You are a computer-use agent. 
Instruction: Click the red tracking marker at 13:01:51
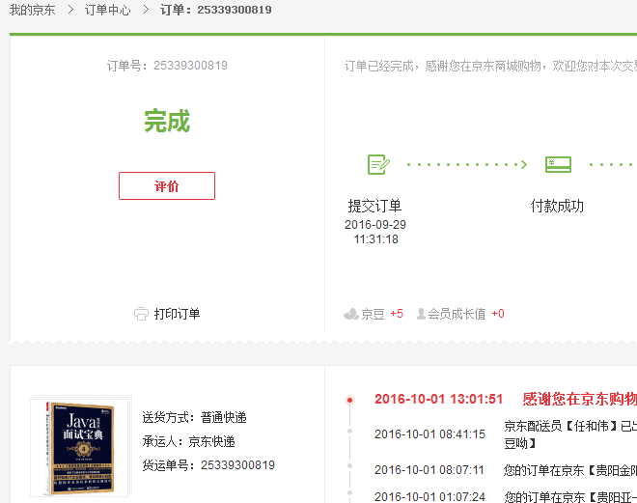[x=349, y=400]
